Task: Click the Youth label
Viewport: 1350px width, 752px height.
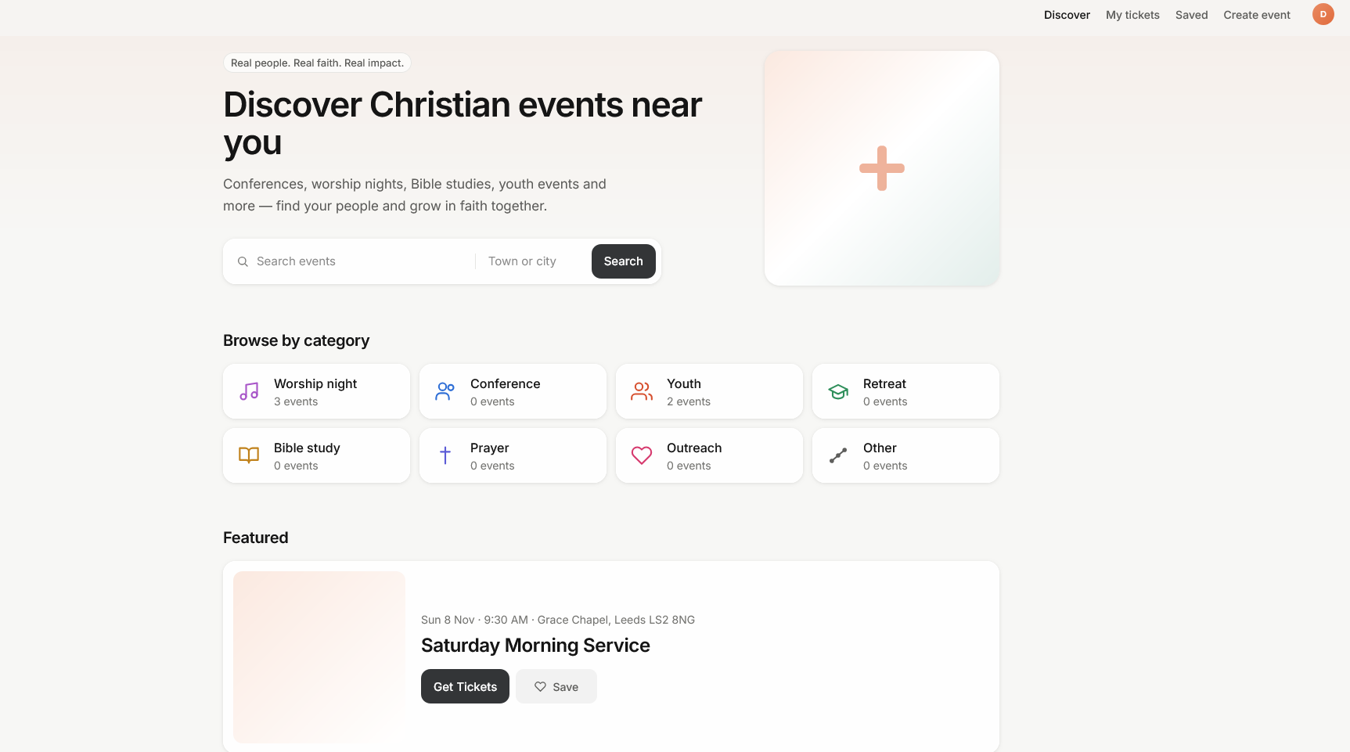Action: pyautogui.click(x=684, y=383)
